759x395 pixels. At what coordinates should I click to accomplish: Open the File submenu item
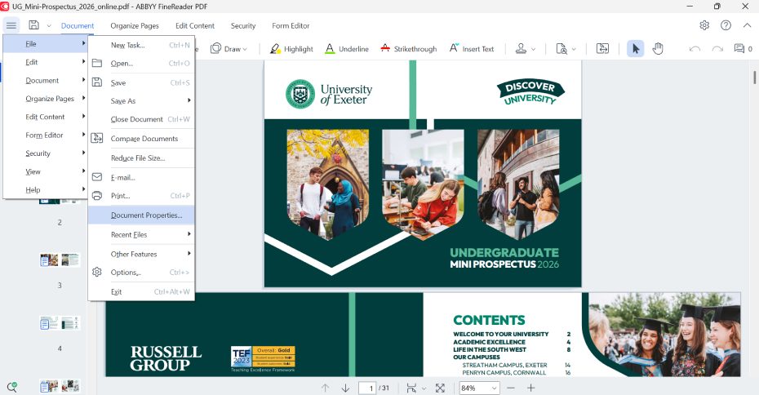[46, 43]
